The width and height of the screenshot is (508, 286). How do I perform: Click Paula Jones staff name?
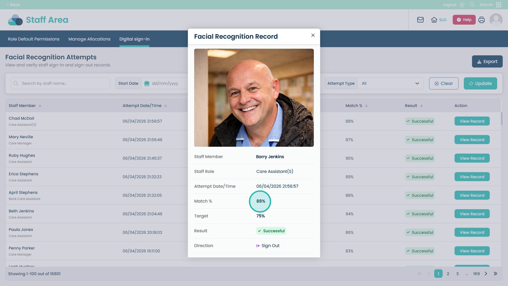pyautogui.click(x=21, y=229)
